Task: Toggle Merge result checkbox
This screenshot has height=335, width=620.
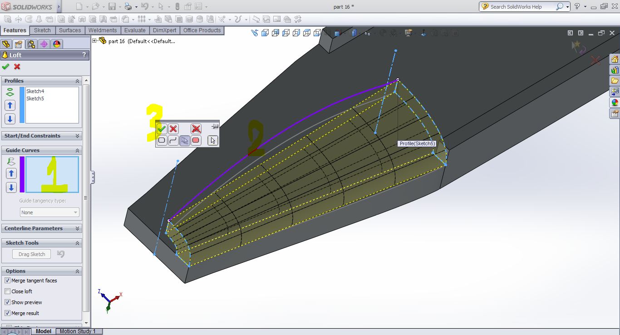Action: 7,313
